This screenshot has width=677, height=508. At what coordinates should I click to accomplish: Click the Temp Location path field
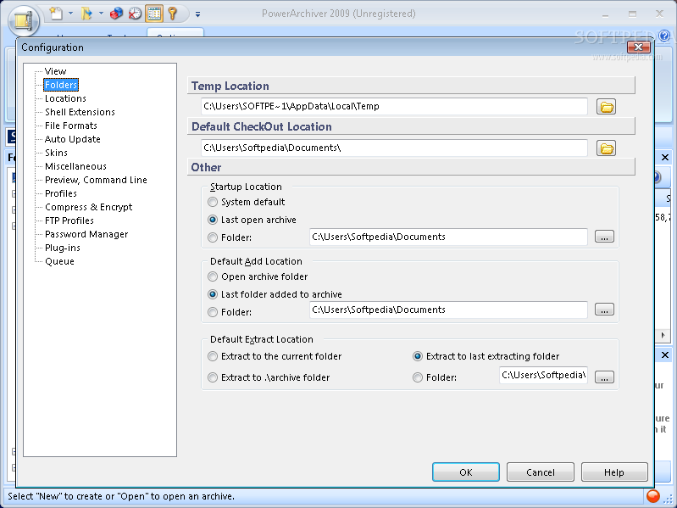pos(394,106)
